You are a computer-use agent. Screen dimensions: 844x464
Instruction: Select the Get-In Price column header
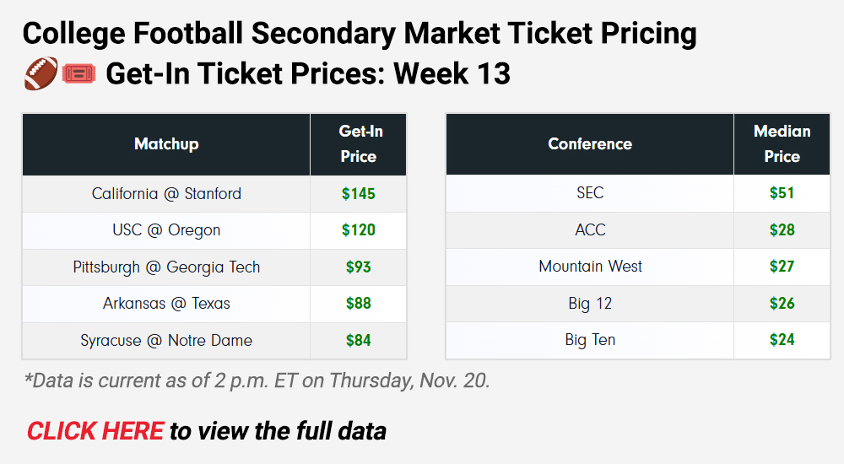[x=359, y=144]
